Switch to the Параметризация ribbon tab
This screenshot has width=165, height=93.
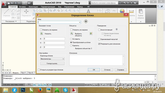tap(48, 7)
